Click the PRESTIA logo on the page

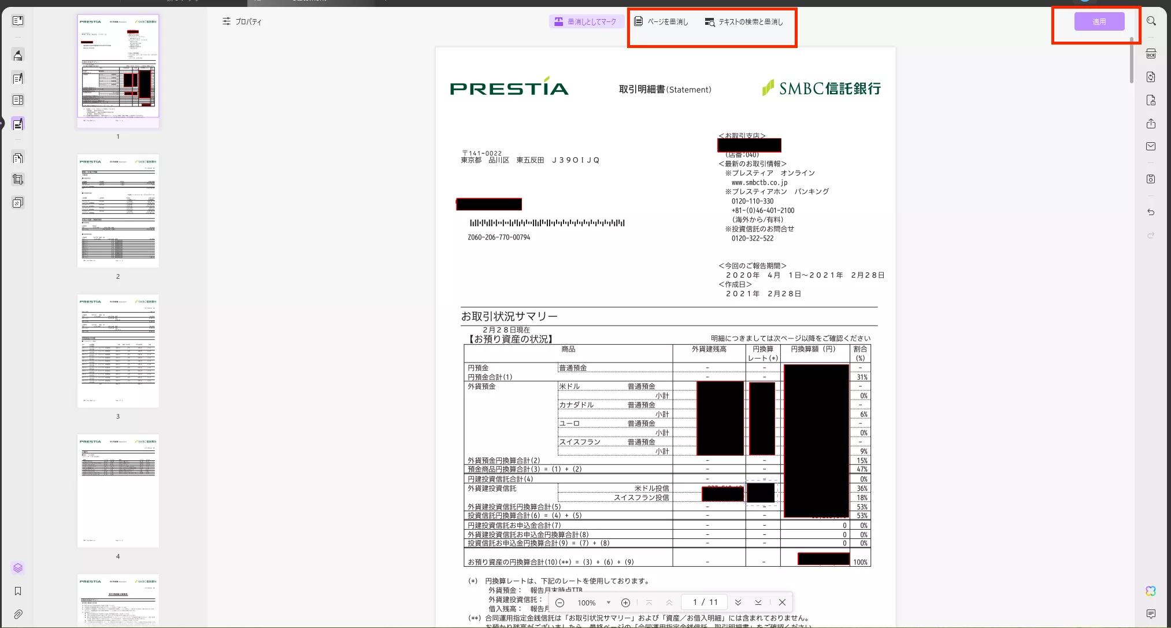click(x=509, y=87)
